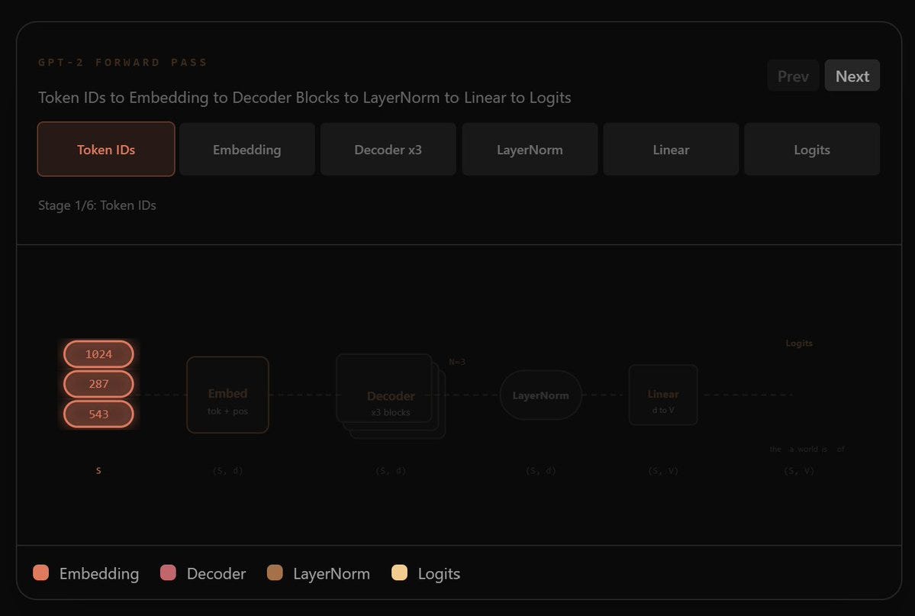The width and height of the screenshot is (915, 616).
Task: Click the 'Decoder' legend label text
Action: coord(217,573)
